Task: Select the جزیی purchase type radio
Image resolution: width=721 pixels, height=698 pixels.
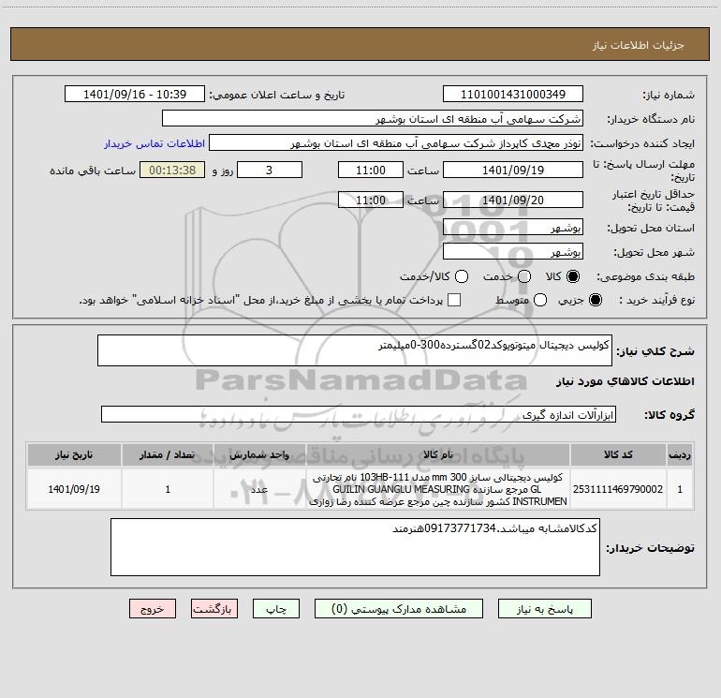Action: (x=595, y=300)
